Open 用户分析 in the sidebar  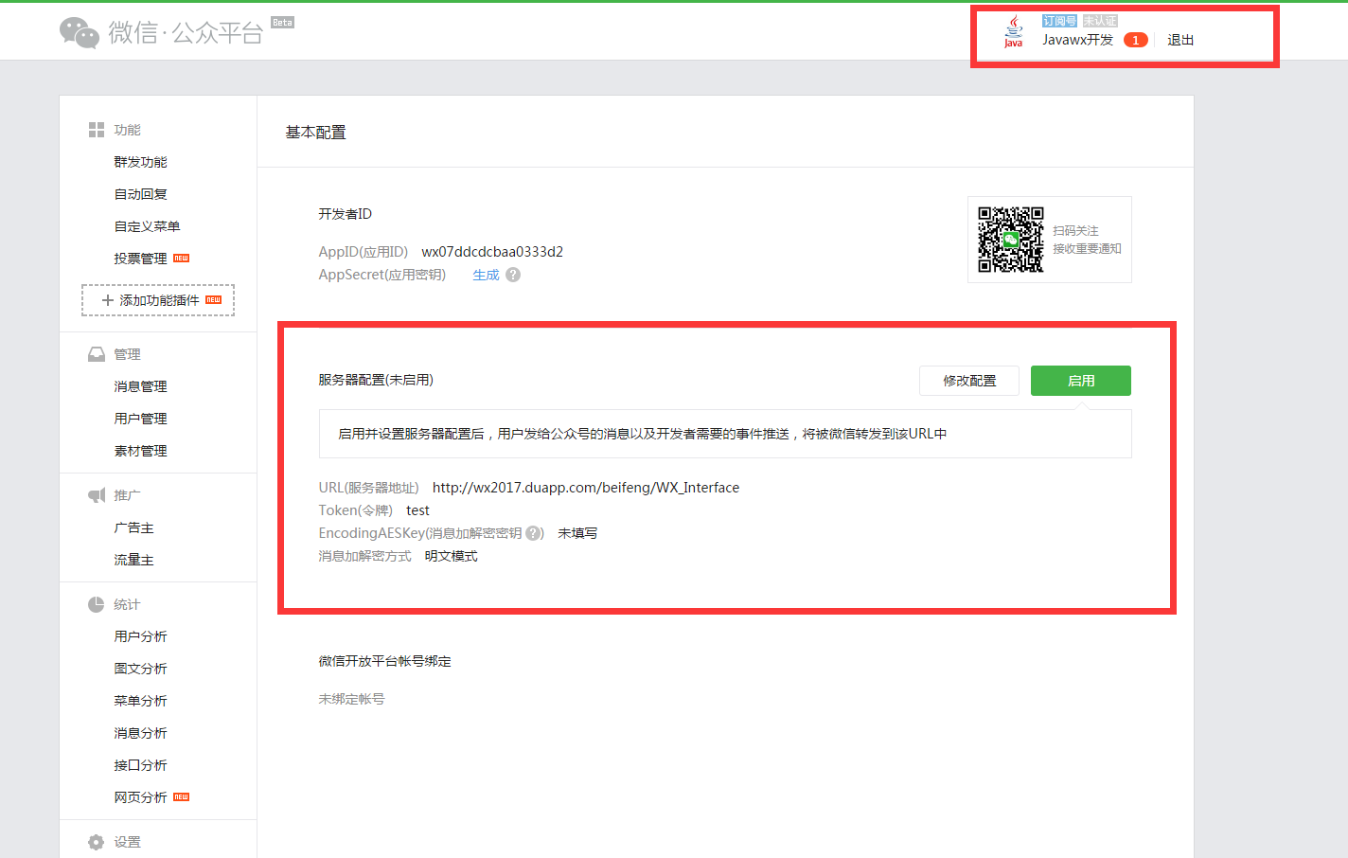tap(141, 636)
